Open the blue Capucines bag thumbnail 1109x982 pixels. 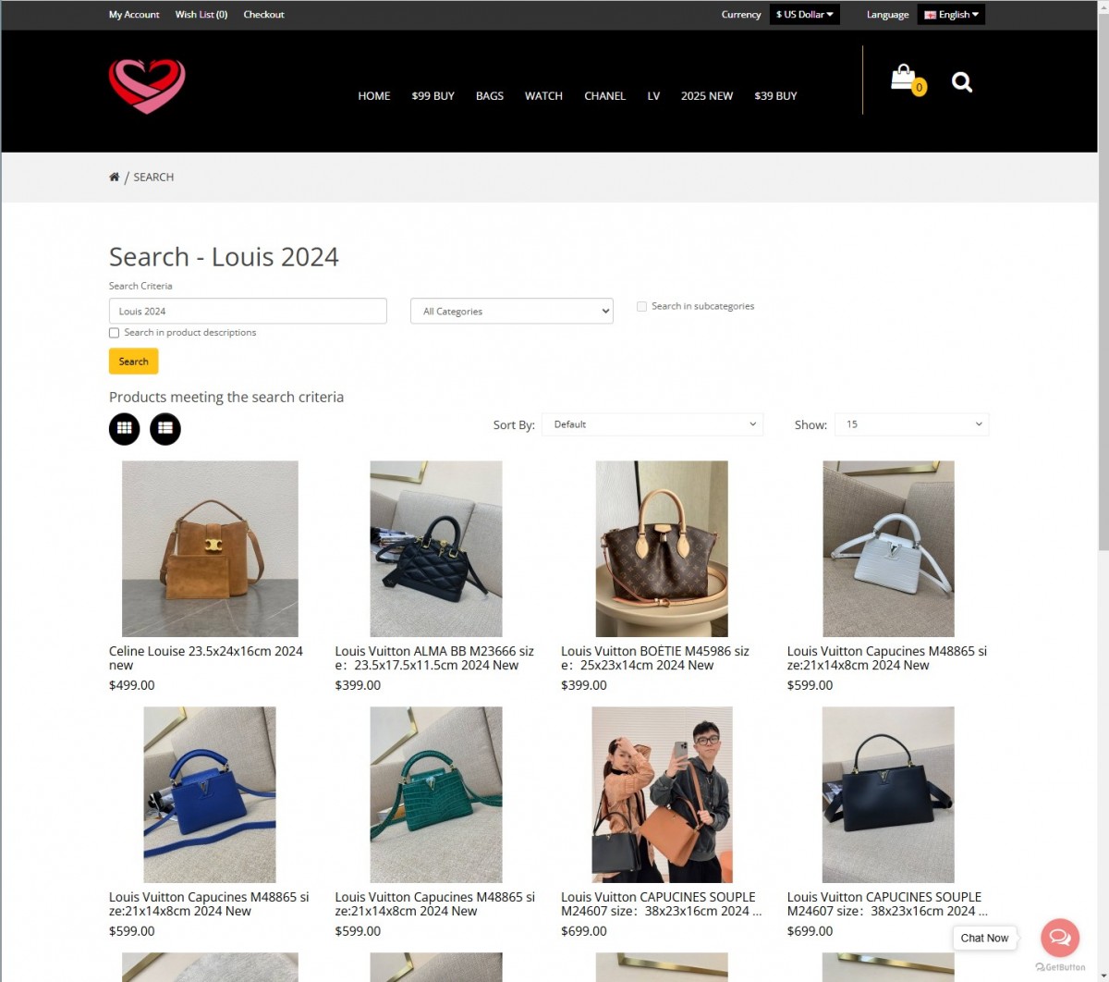coord(210,795)
